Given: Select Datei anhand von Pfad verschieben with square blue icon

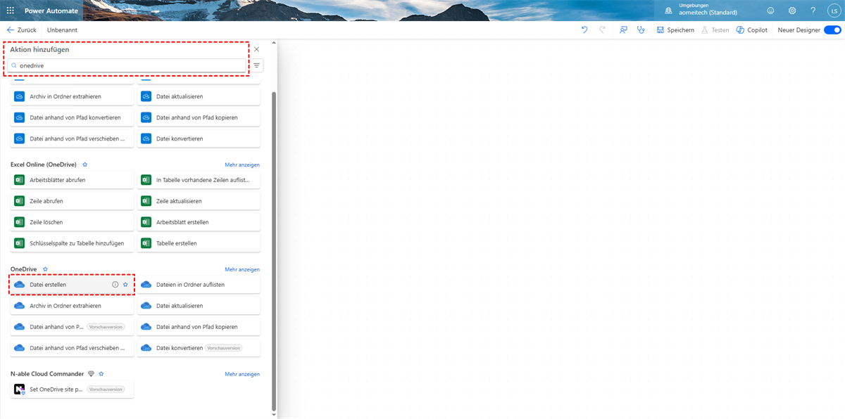Looking at the screenshot, I should click(72, 138).
